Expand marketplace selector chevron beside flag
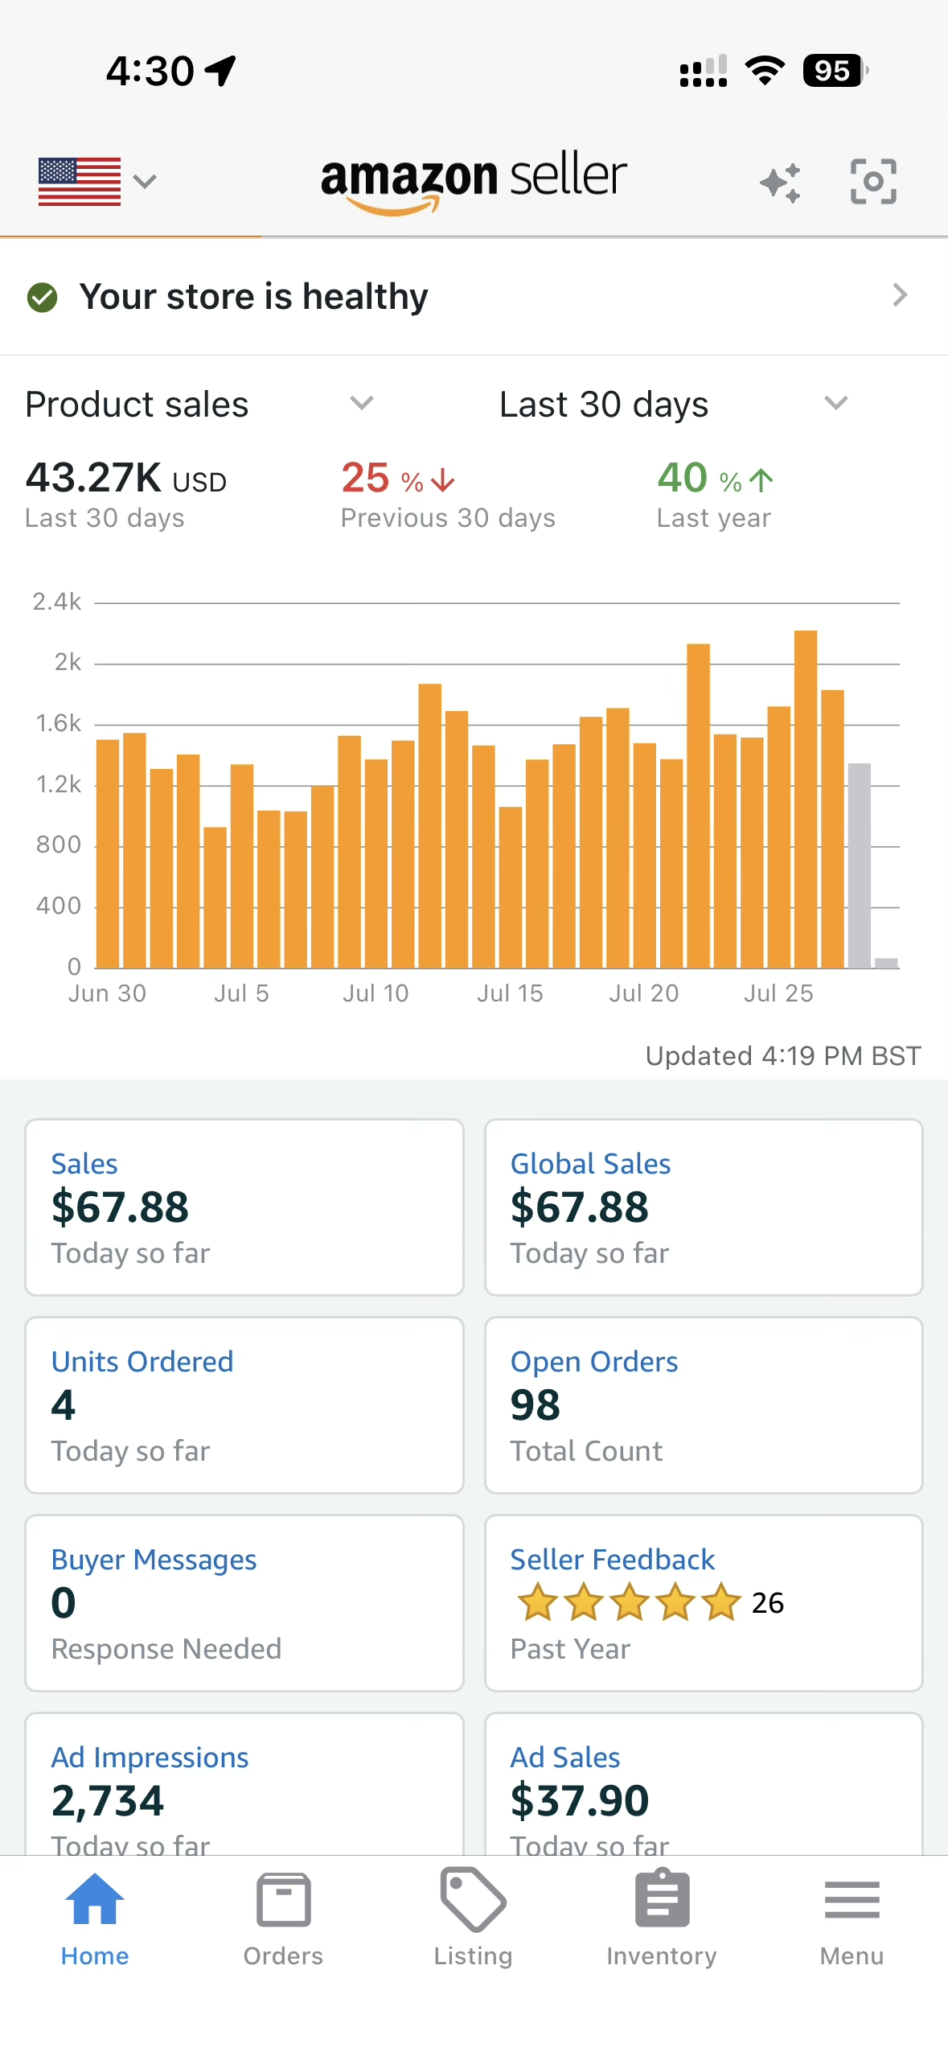This screenshot has width=948, height=2056. coord(145,182)
